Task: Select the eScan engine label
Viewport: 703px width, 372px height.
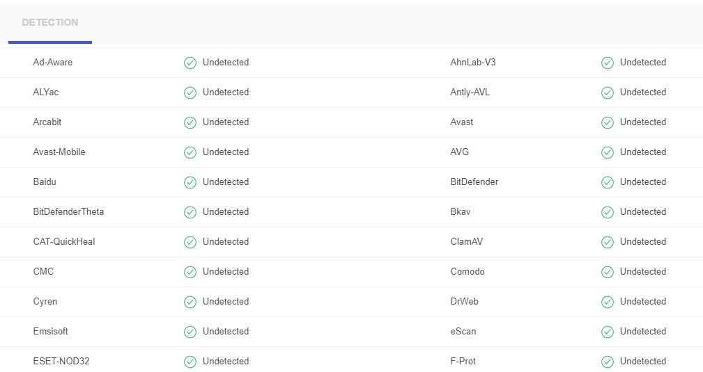Action: click(x=463, y=331)
